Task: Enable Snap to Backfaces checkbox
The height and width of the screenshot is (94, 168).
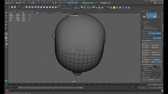Action: [x=143, y=70]
